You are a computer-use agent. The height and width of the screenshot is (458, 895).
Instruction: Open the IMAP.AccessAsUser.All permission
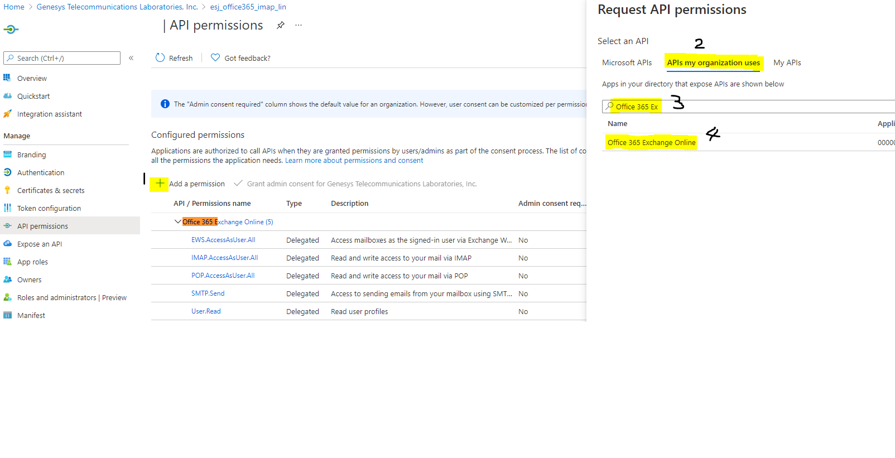coord(224,258)
